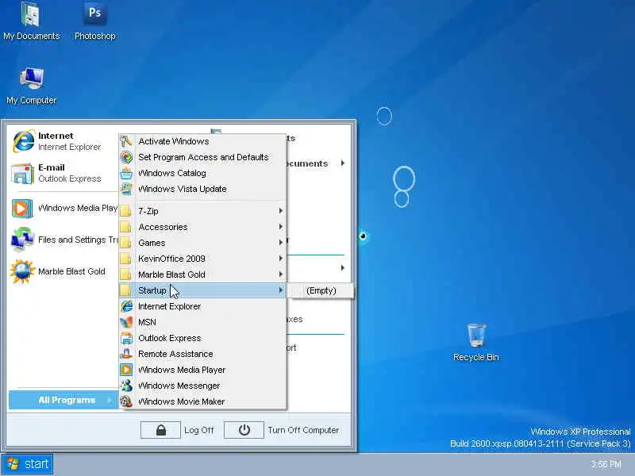Click the Set Program Access and Defaults icon
635x476 pixels.
[x=126, y=157]
